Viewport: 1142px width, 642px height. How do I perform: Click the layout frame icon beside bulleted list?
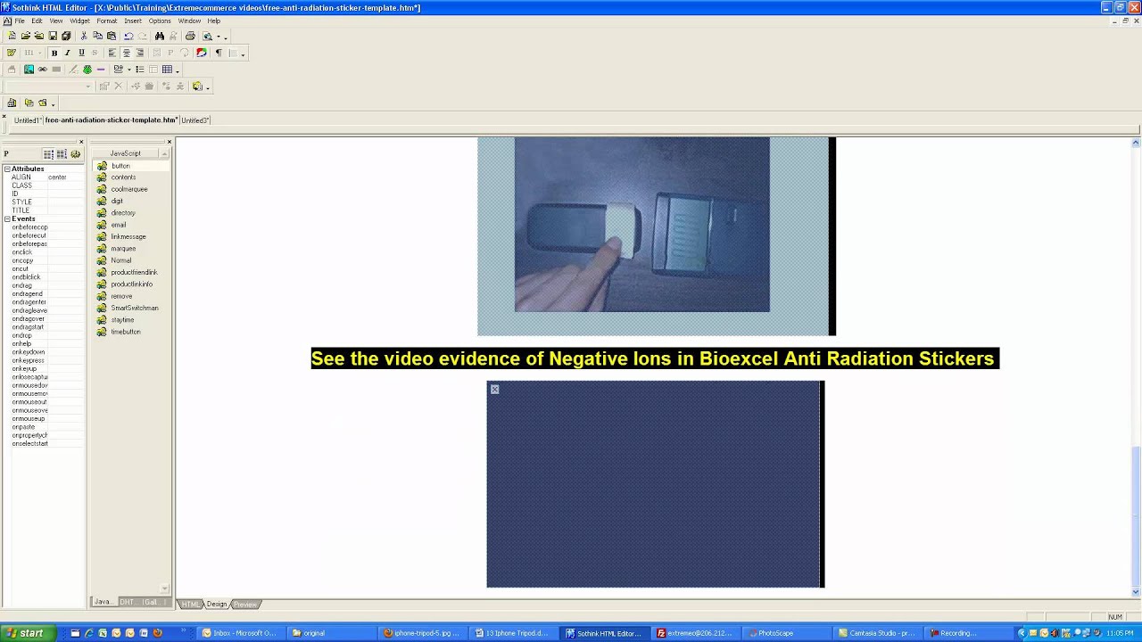pyautogui.click(x=153, y=70)
